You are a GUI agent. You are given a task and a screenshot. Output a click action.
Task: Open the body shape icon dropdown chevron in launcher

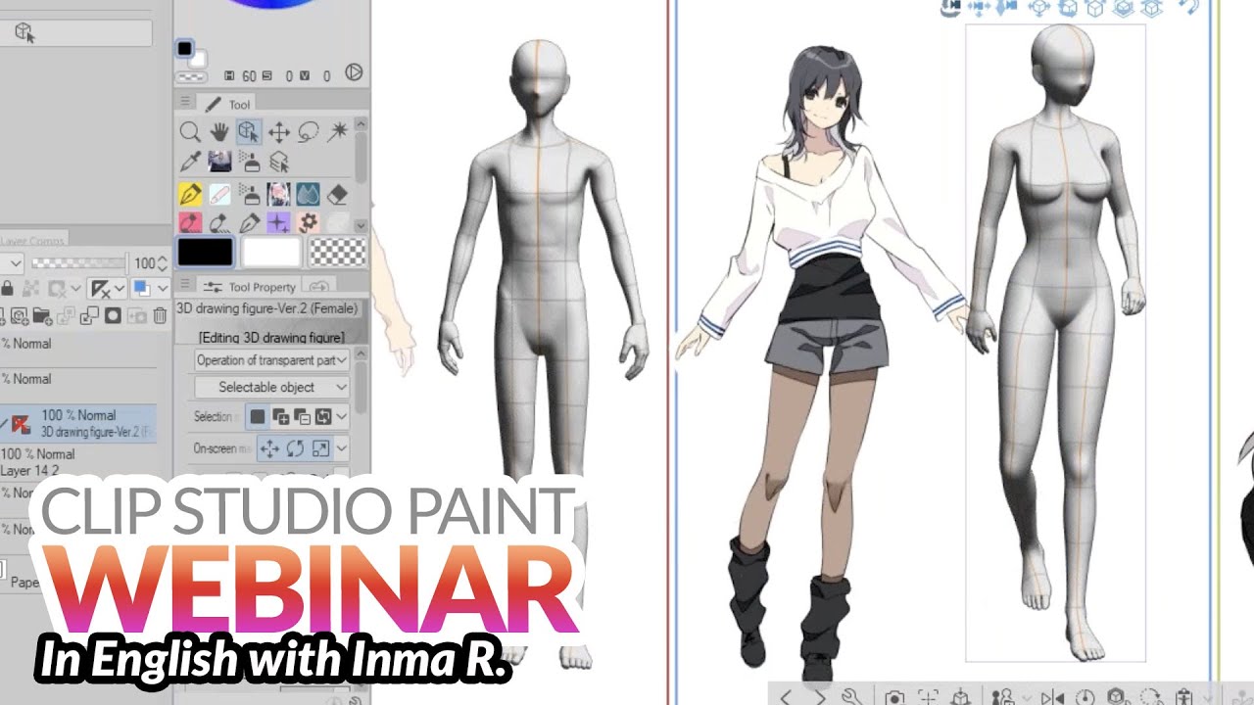(1026, 698)
